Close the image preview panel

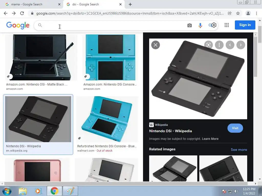(x=156, y=45)
